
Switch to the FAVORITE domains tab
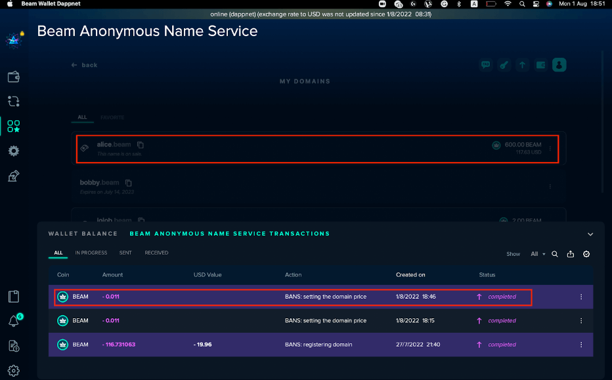click(112, 117)
